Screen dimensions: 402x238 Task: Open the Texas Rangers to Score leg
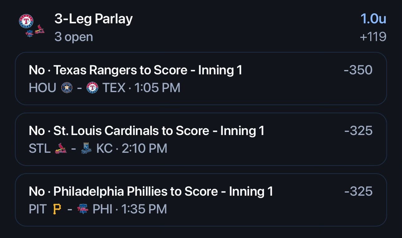[x=201, y=78]
